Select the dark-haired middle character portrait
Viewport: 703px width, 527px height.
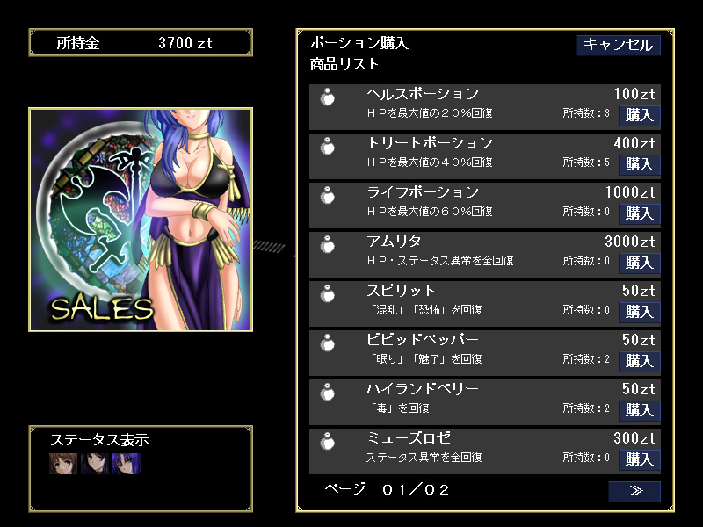point(95,464)
